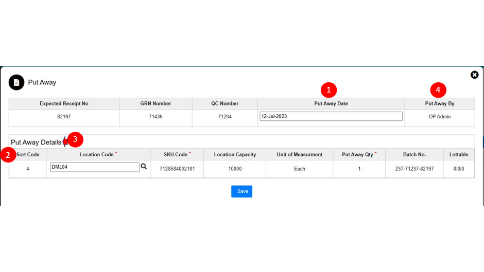Viewport: 484px width, 272px height.
Task: Close the Put Away dialog
Action: 474,75
